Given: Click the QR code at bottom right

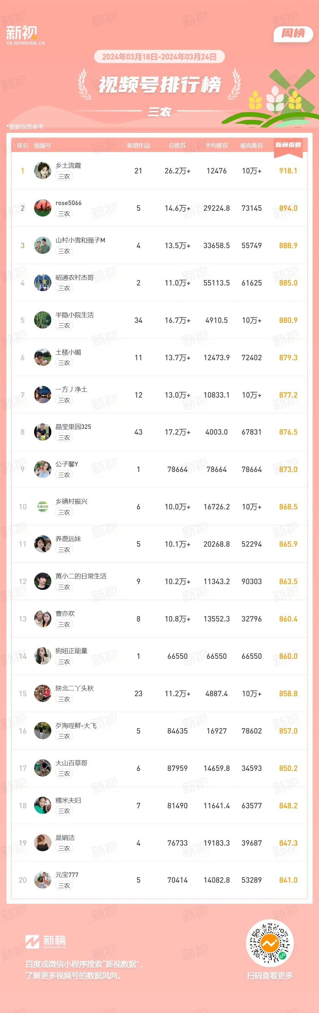Looking at the screenshot, I should pyautogui.click(x=270, y=943).
